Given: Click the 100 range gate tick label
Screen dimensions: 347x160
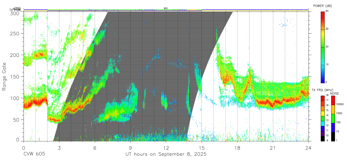Looking at the screenshot, I should click(x=16, y=98).
